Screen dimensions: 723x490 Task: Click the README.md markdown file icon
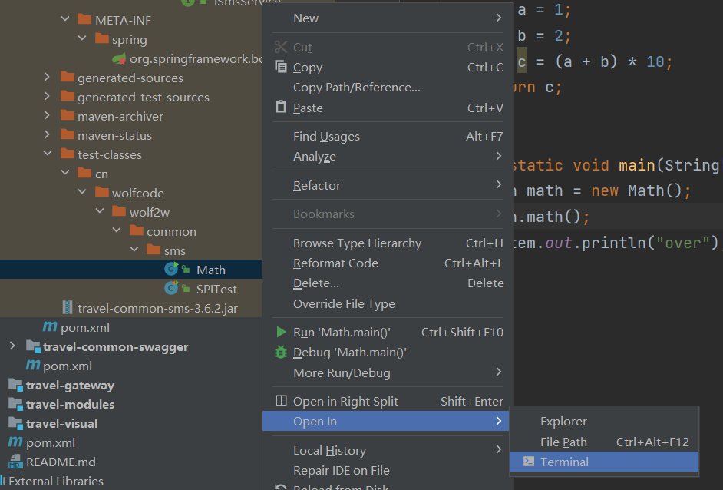pyautogui.click(x=15, y=462)
